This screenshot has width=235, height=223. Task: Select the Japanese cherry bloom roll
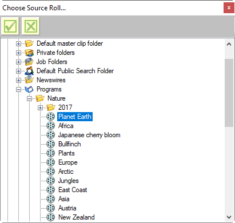click(89, 135)
